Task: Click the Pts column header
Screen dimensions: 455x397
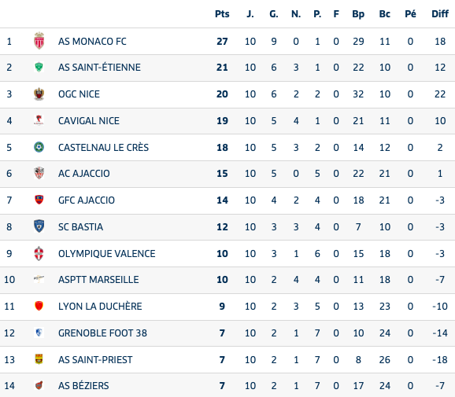Action: click(222, 14)
